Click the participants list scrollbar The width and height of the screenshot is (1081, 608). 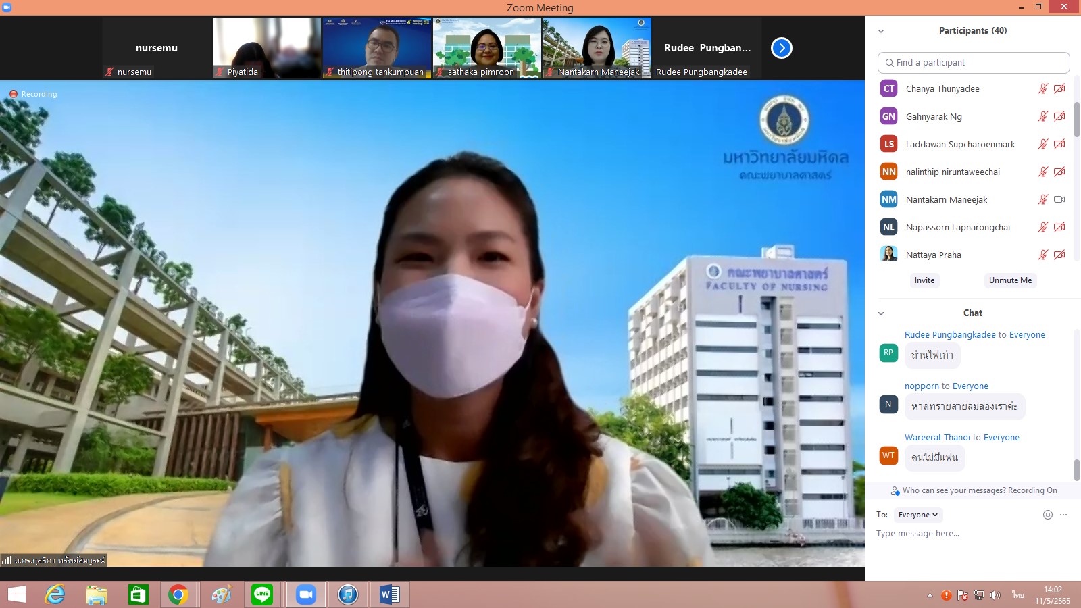click(x=1077, y=119)
